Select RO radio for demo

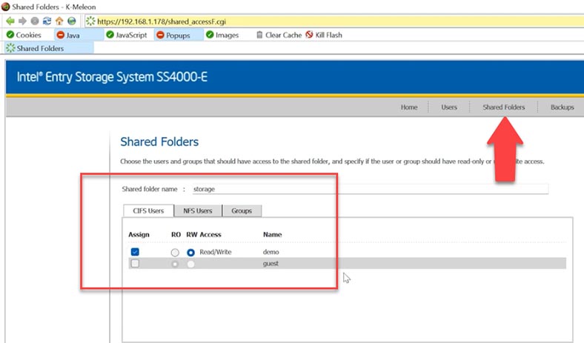[x=175, y=253]
